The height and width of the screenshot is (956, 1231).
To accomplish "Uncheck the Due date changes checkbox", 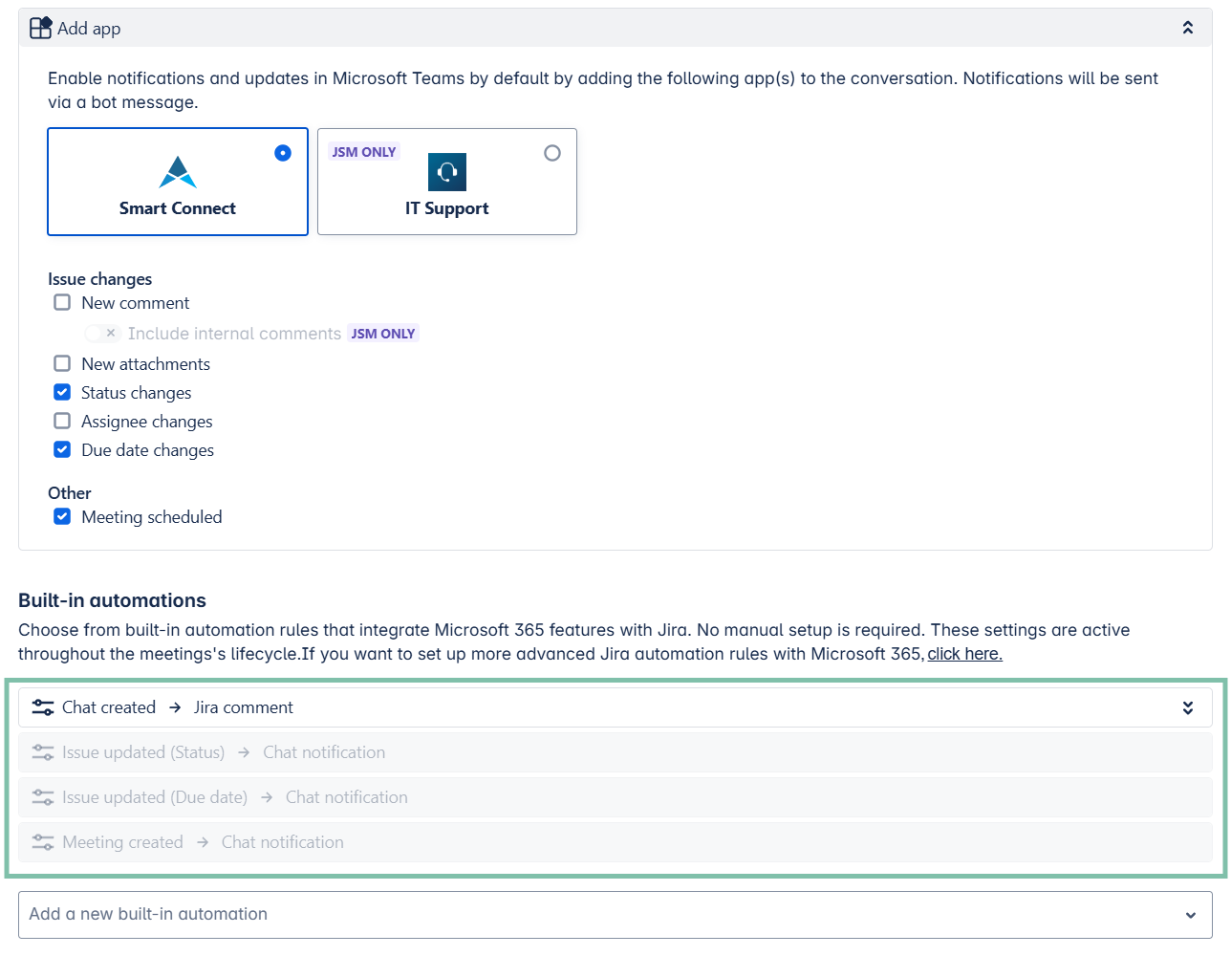I will click(62, 449).
